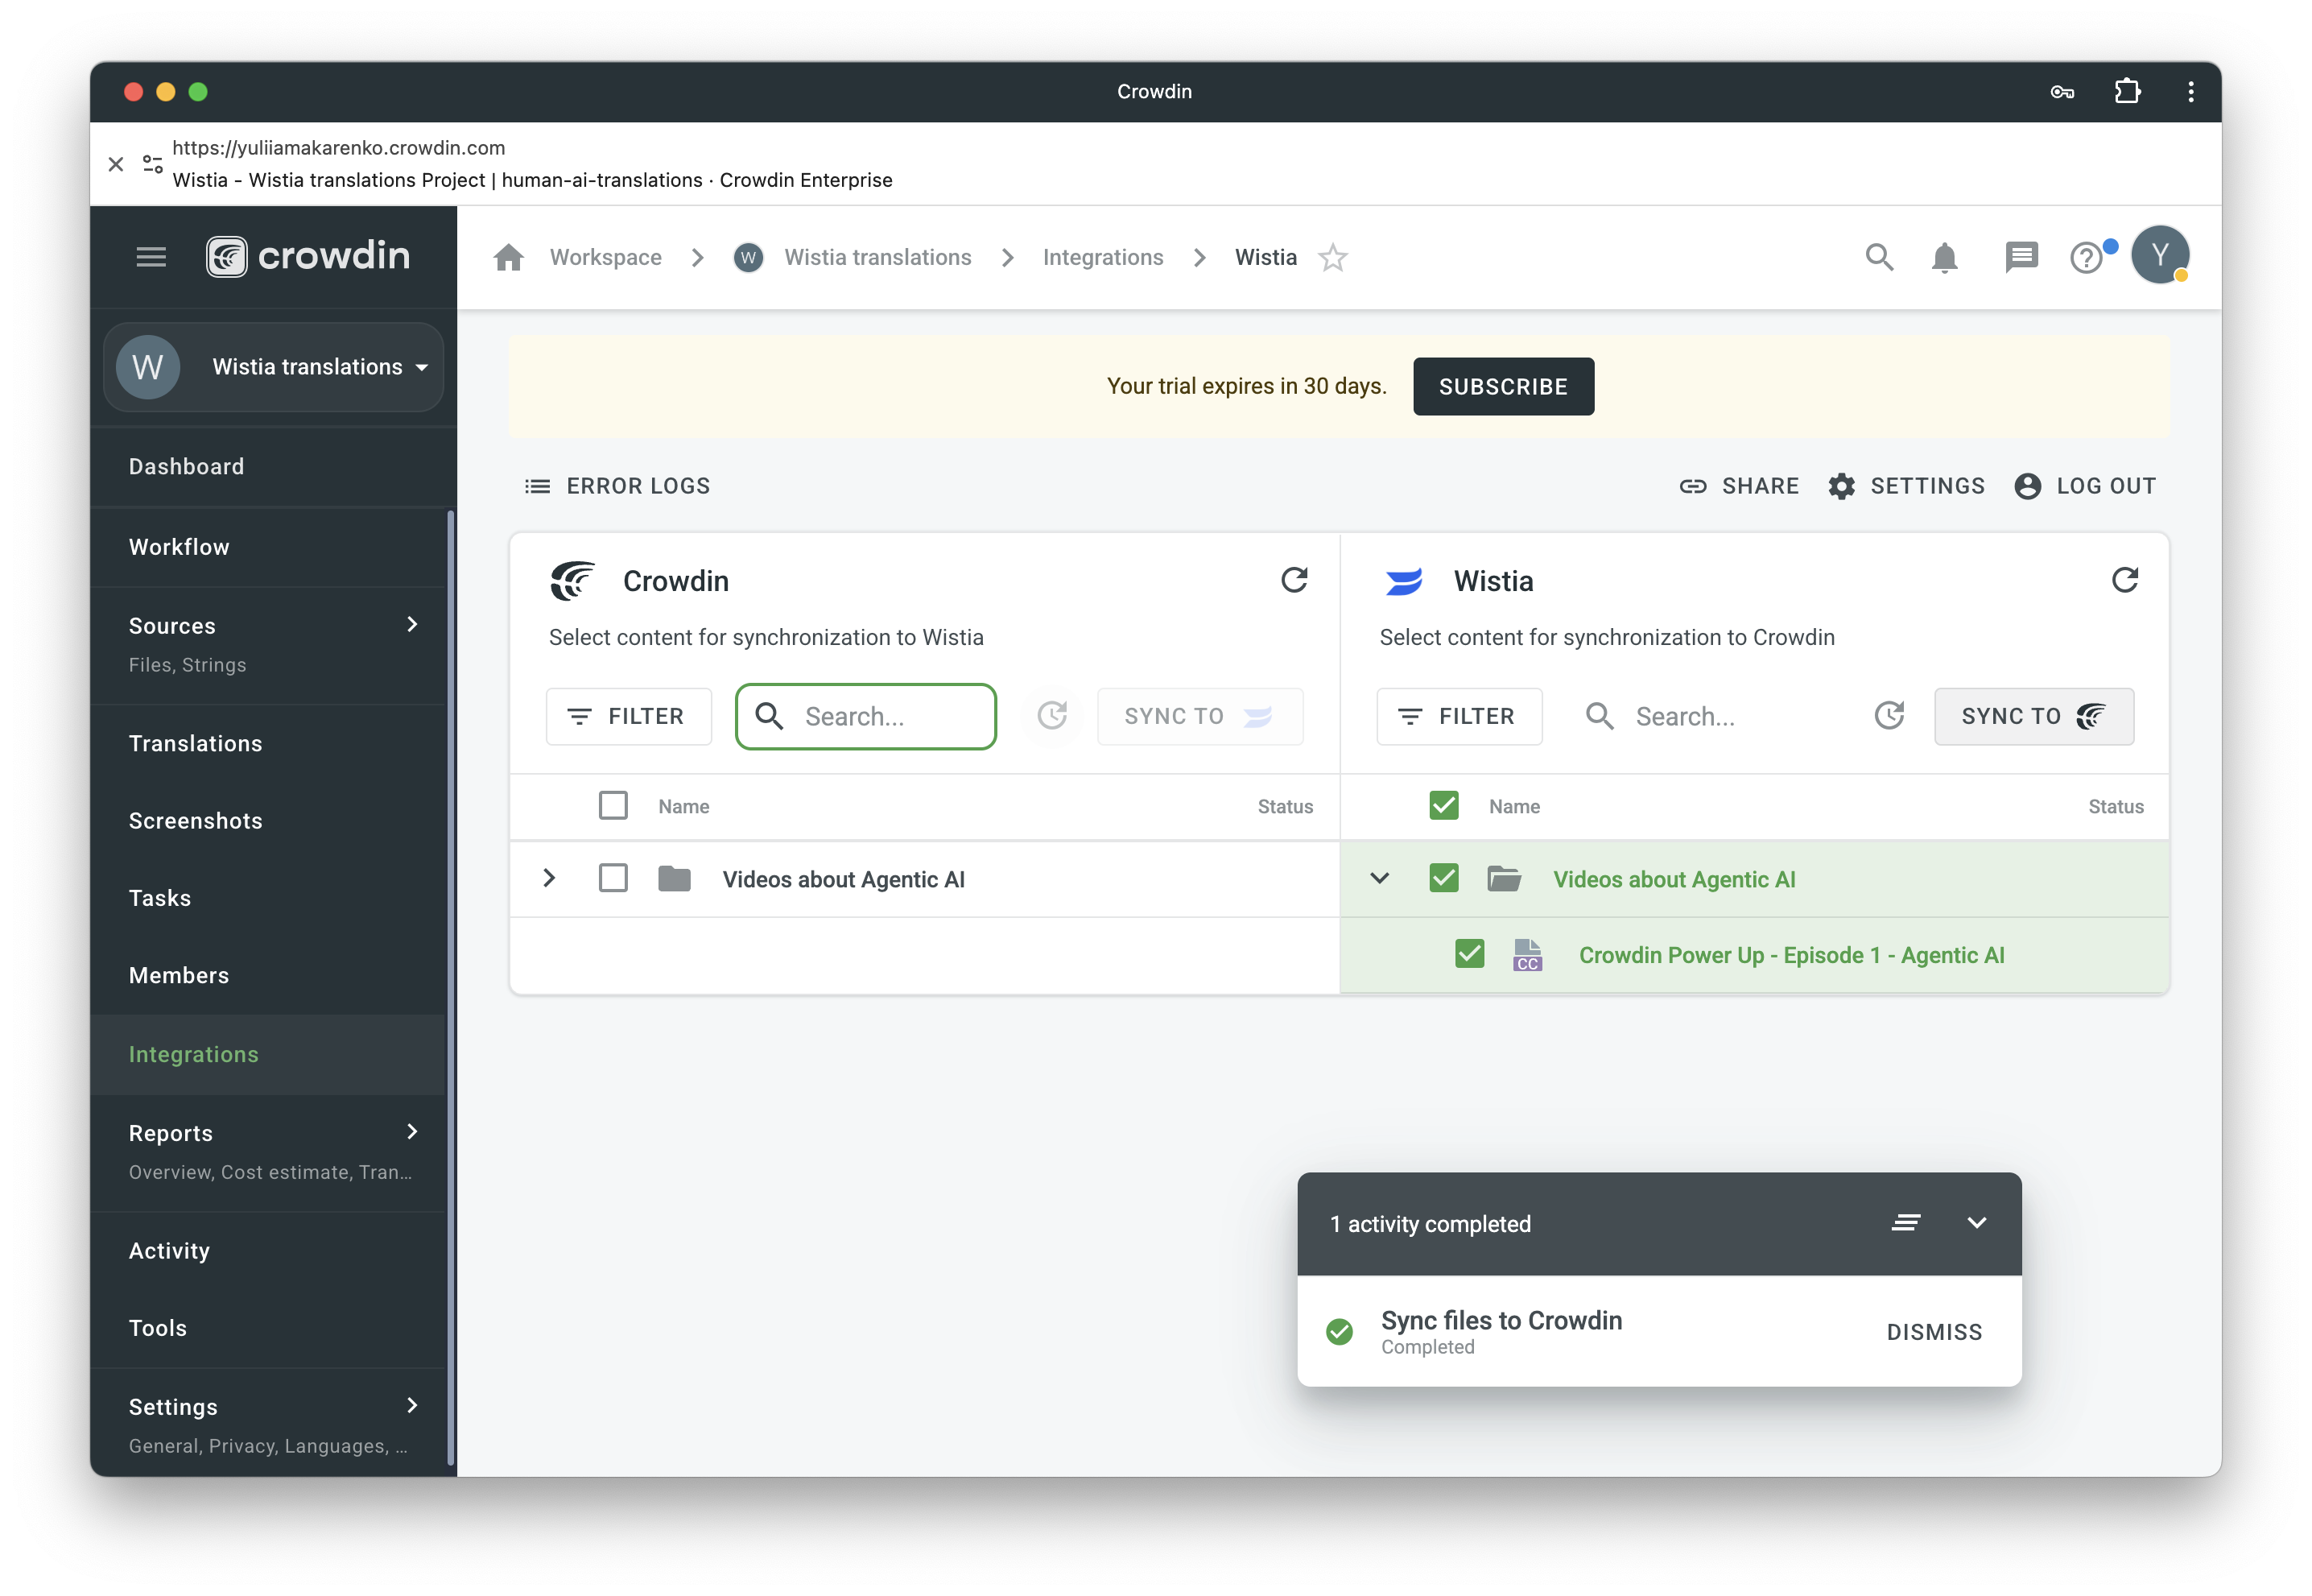2312x1596 pixels.
Task: Click the sync schedule icon in Wistia panel
Action: (1889, 716)
